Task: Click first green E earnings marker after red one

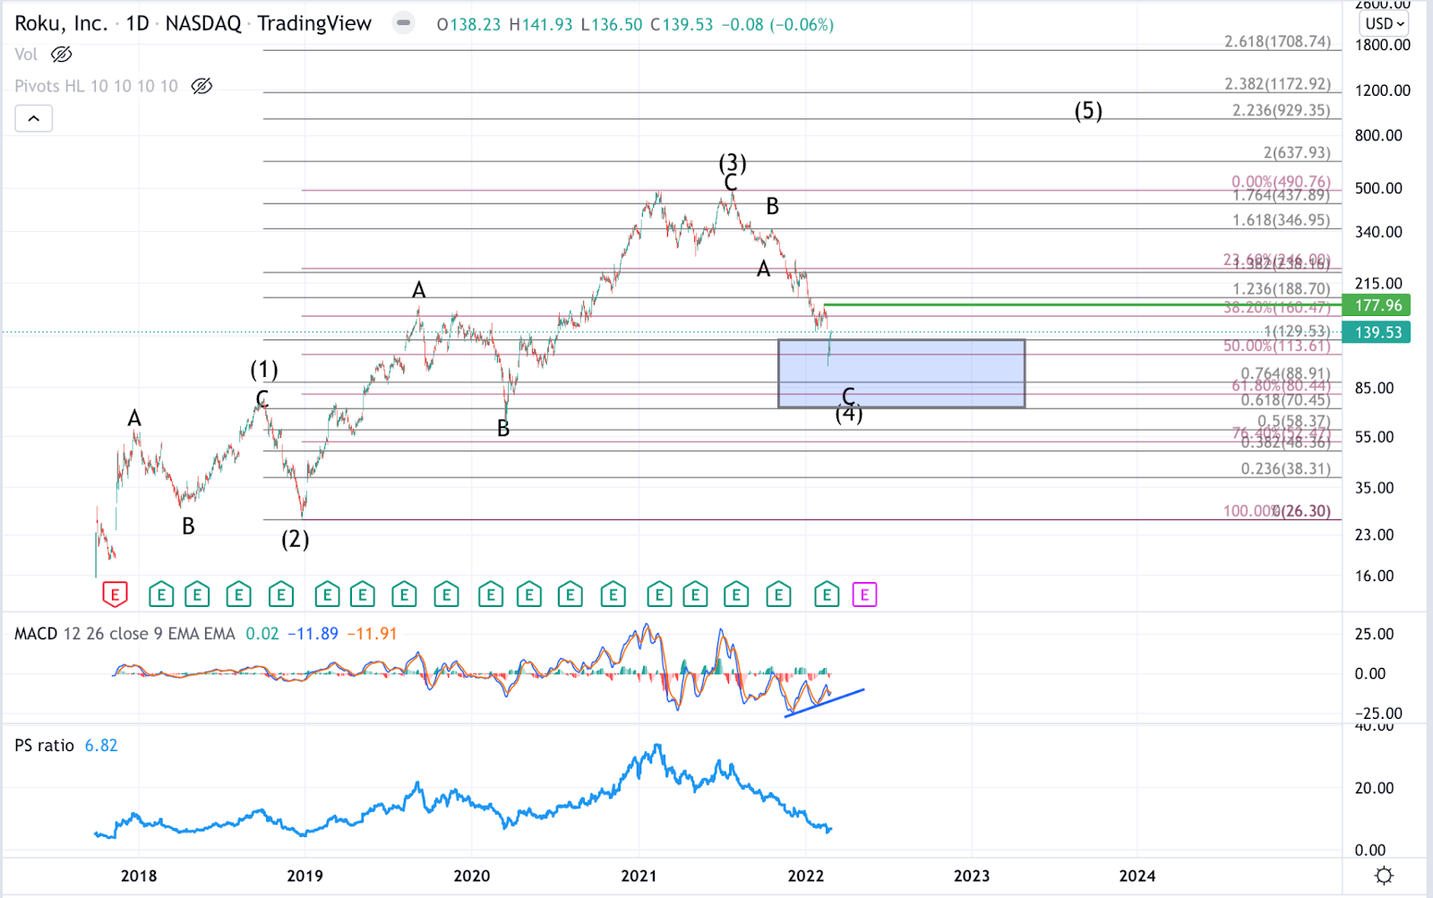Action: click(x=161, y=594)
